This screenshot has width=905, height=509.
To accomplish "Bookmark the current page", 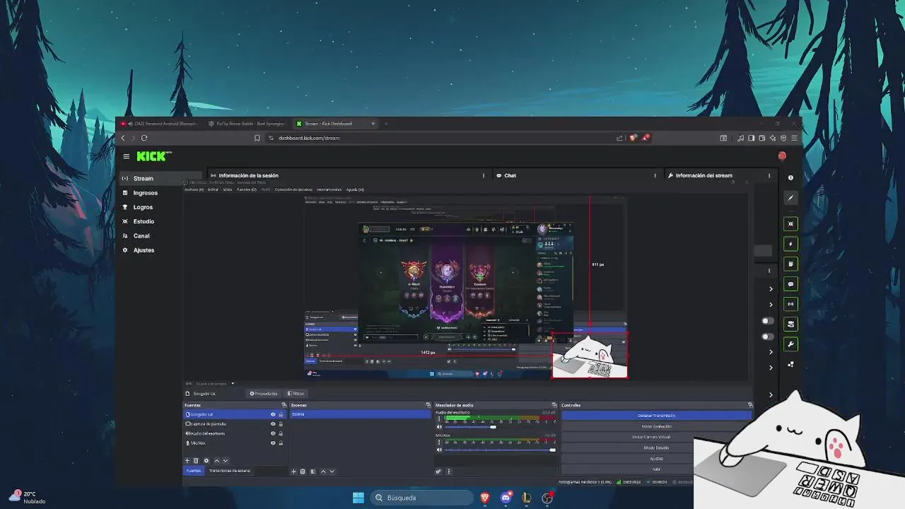I will pyautogui.click(x=257, y=138).
